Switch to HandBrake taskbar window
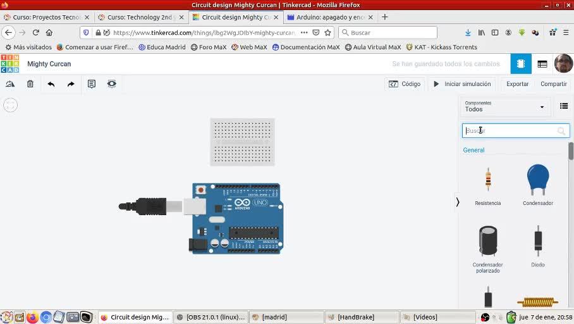 [x=362, y=317]
